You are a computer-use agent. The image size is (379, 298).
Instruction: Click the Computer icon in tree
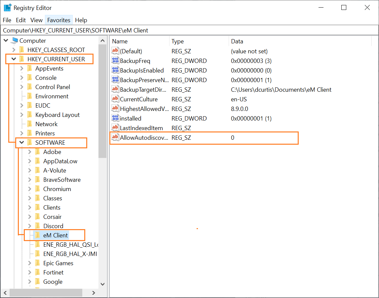pos(15,40)
